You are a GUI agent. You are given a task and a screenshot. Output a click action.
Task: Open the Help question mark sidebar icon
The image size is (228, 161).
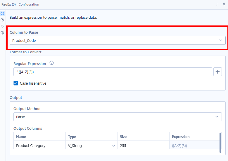coord(2,33)
